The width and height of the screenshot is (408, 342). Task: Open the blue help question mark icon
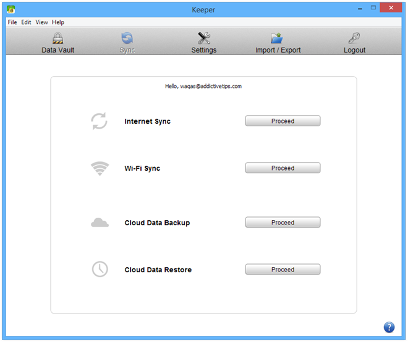pyautogui.click(x=389, y=327)
